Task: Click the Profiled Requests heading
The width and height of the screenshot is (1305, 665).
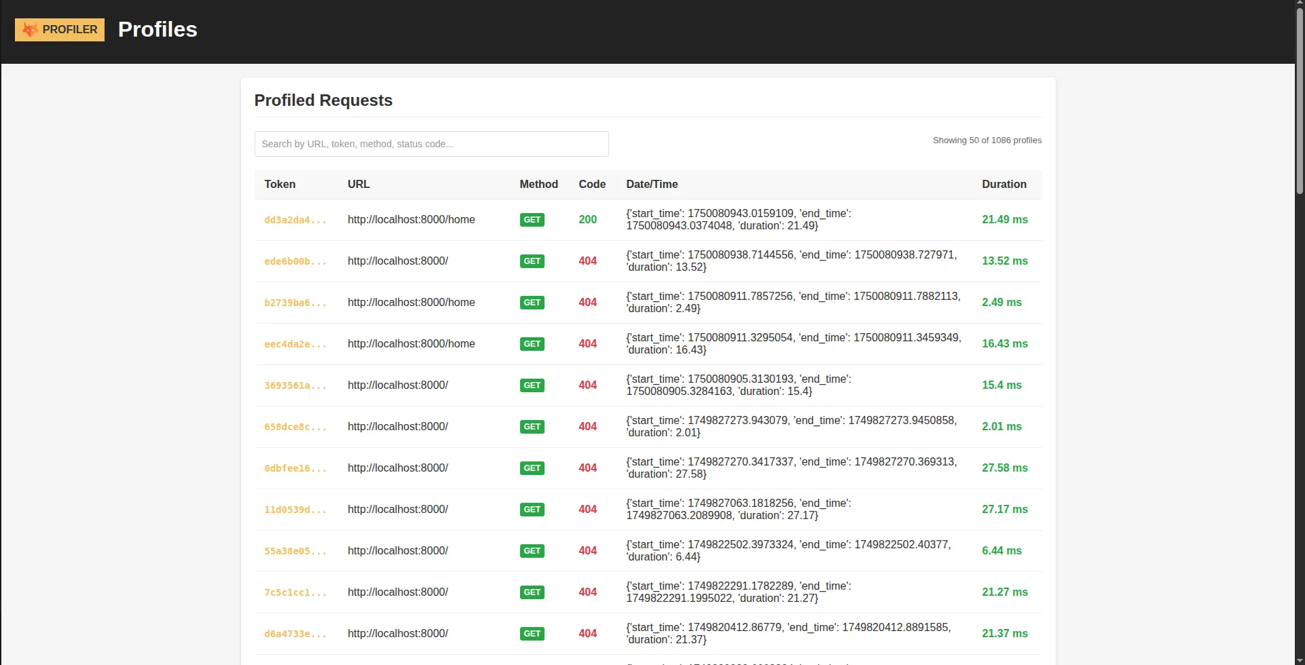Action: [x=323, y=100]
